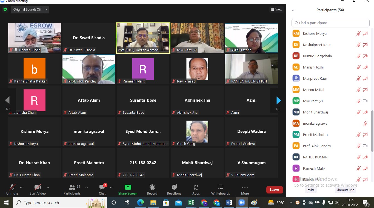Click the More options icon
Screen dimensions: 374x208
coord(245,187)
